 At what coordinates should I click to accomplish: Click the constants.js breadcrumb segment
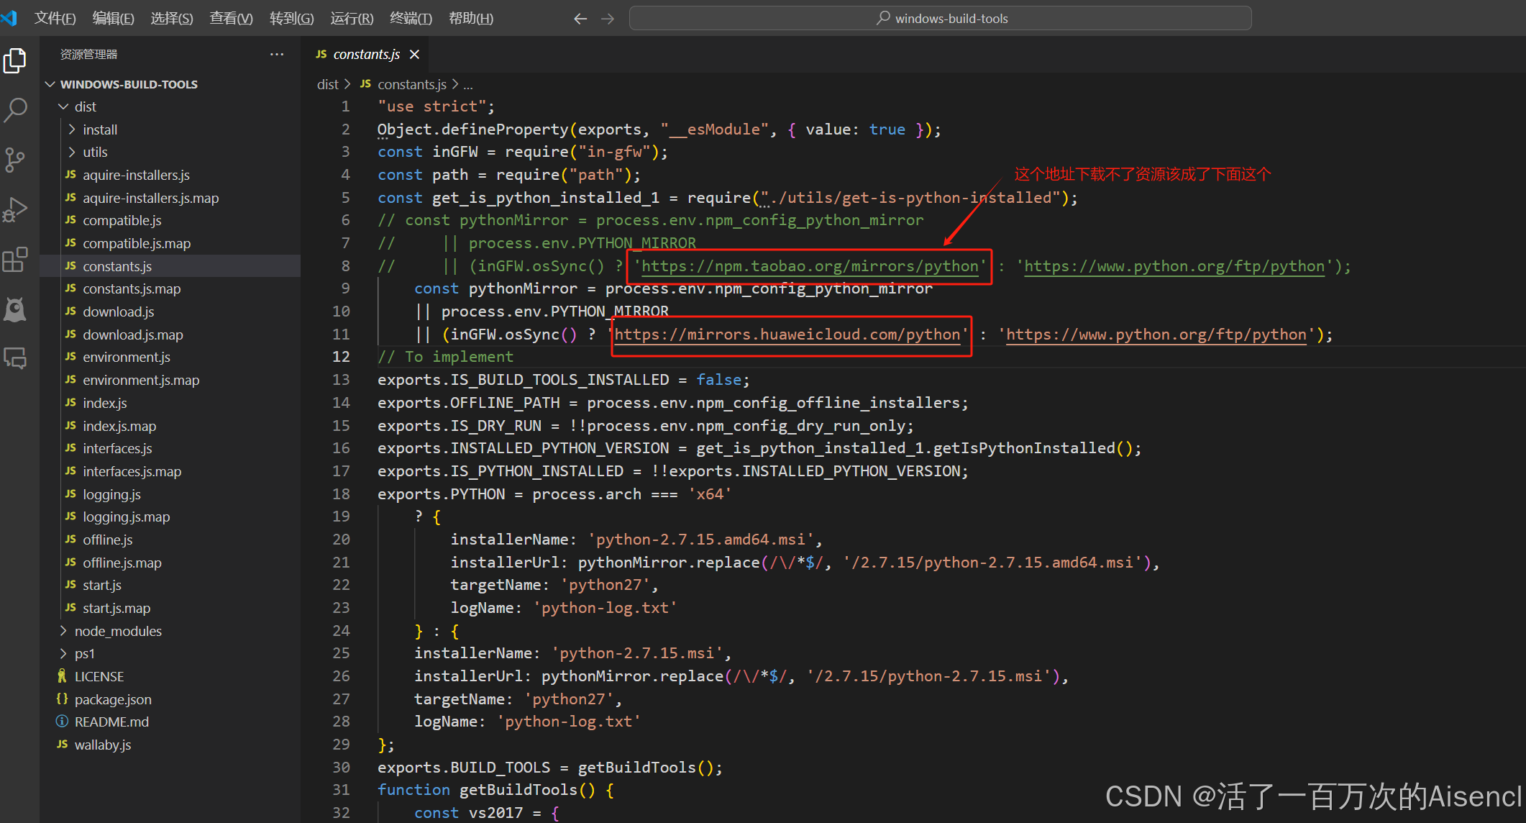point(411,84)
